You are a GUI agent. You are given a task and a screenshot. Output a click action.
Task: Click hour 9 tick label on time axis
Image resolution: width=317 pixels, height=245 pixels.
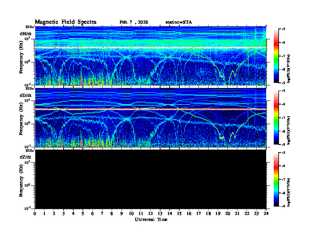122,214
